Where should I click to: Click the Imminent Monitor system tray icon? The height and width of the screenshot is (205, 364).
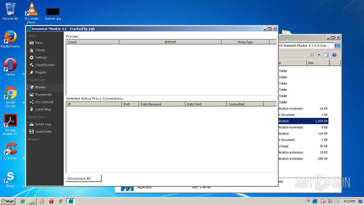coord(315,201)
